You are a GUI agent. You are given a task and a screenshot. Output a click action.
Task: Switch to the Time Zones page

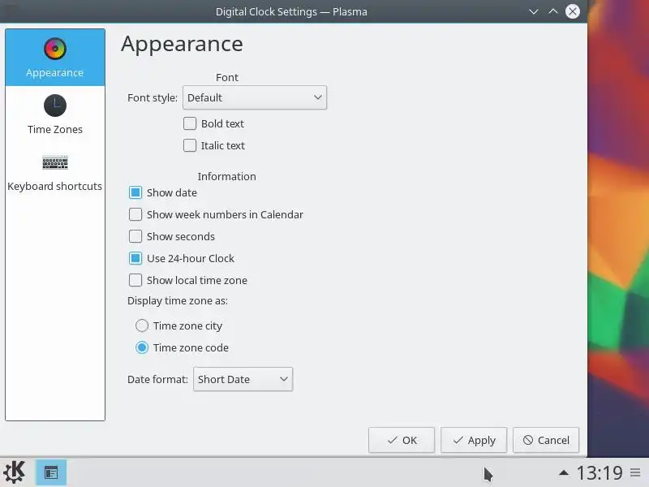point(55,114)
